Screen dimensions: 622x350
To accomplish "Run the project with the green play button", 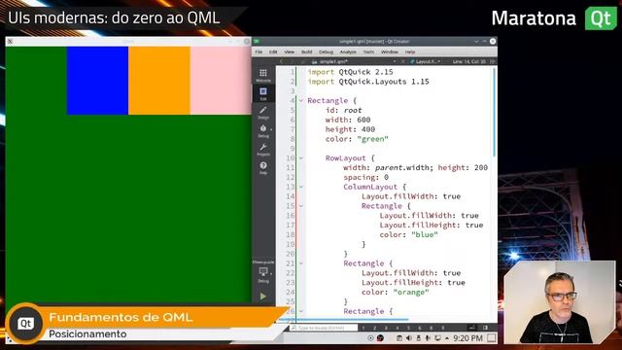I will coord(263,296).
